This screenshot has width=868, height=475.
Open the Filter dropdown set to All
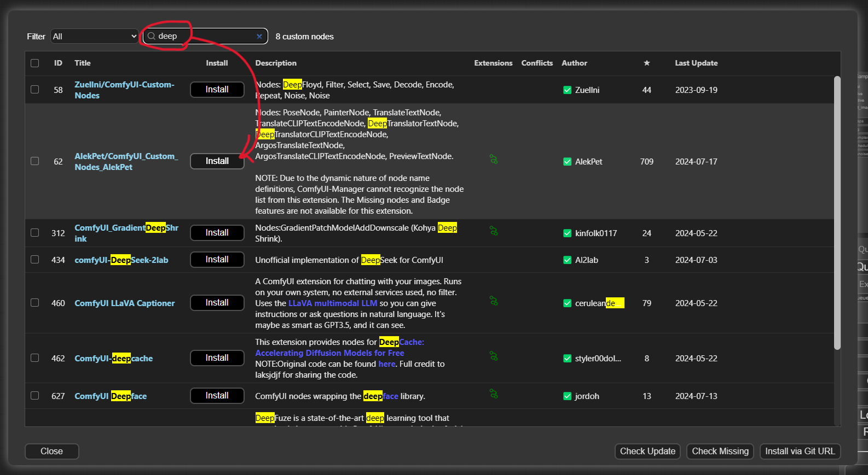[95, 36]
